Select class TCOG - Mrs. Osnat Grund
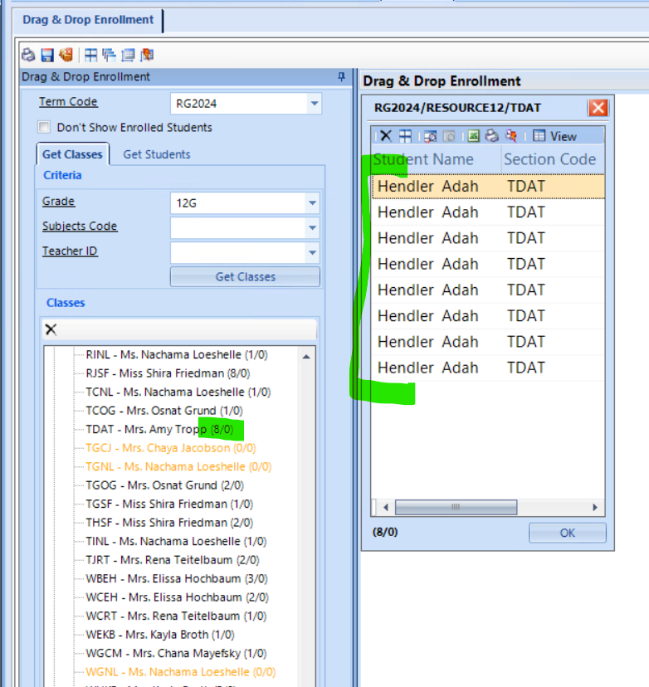The width and height of the screenshot is (649, 687). (164, 411)
